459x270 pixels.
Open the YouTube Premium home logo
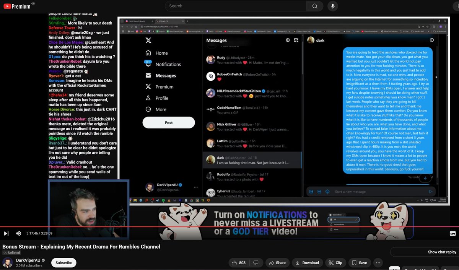pyautogui.click(x=17, y=7)
